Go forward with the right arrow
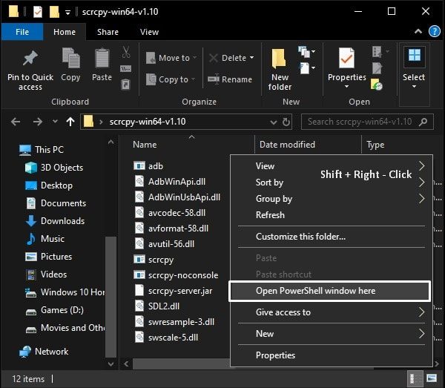The height and width of the screenshot is (388, 445). coord(38,122)
